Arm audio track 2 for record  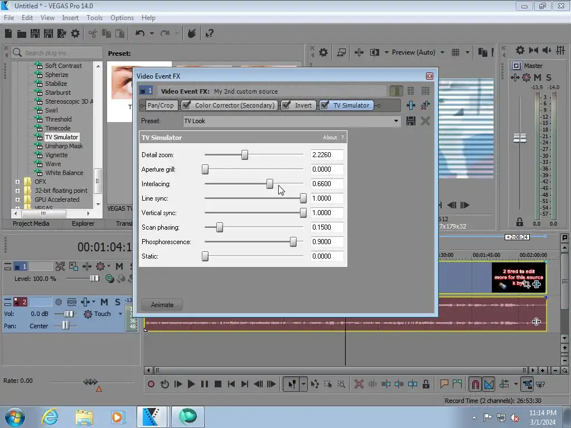coord(58,302)
